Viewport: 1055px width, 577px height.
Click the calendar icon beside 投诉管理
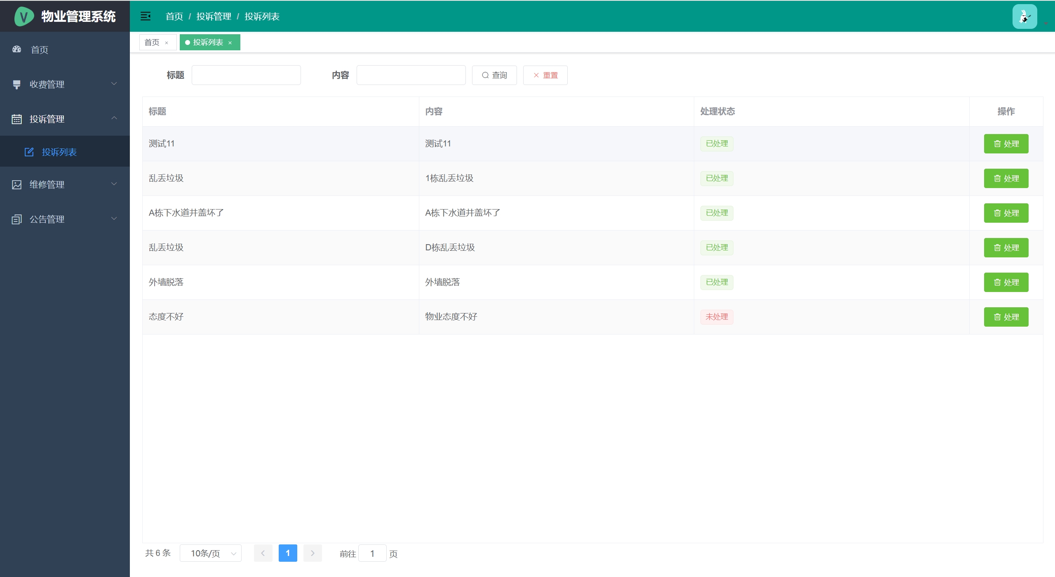point(17,119)
